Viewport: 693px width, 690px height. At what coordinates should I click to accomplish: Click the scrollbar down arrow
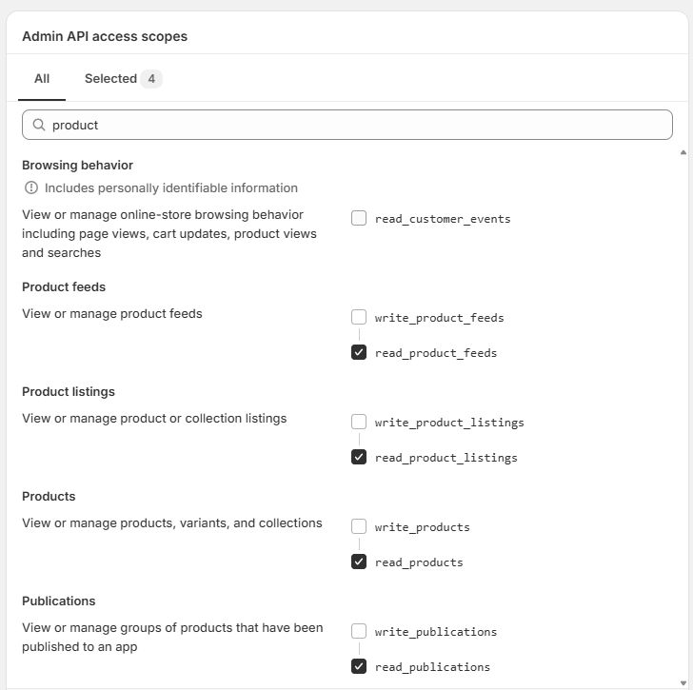pos(683,681)
